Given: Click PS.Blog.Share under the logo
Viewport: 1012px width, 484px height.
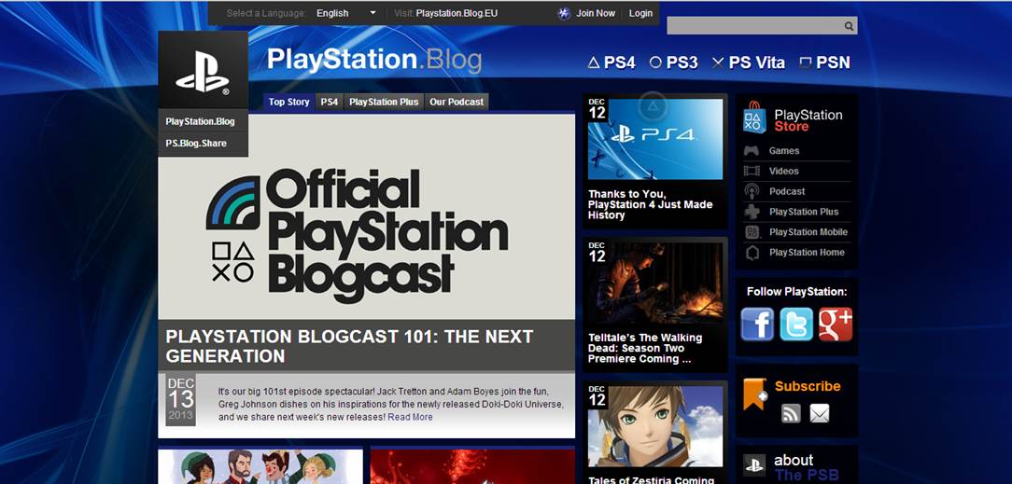Looking at the screenshot, I should 196,143.
